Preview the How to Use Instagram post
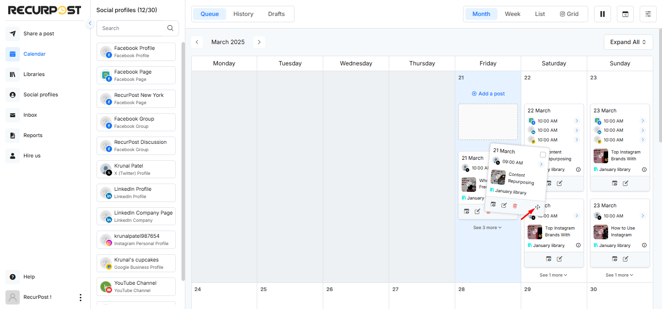Screen dimensions: 662x309 (x=614, y=259)
